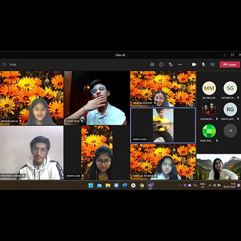Viewport: 241px width, 241px height.
Task: Select Parth Shah's guitar video tile
Action: tap(163, 125)
